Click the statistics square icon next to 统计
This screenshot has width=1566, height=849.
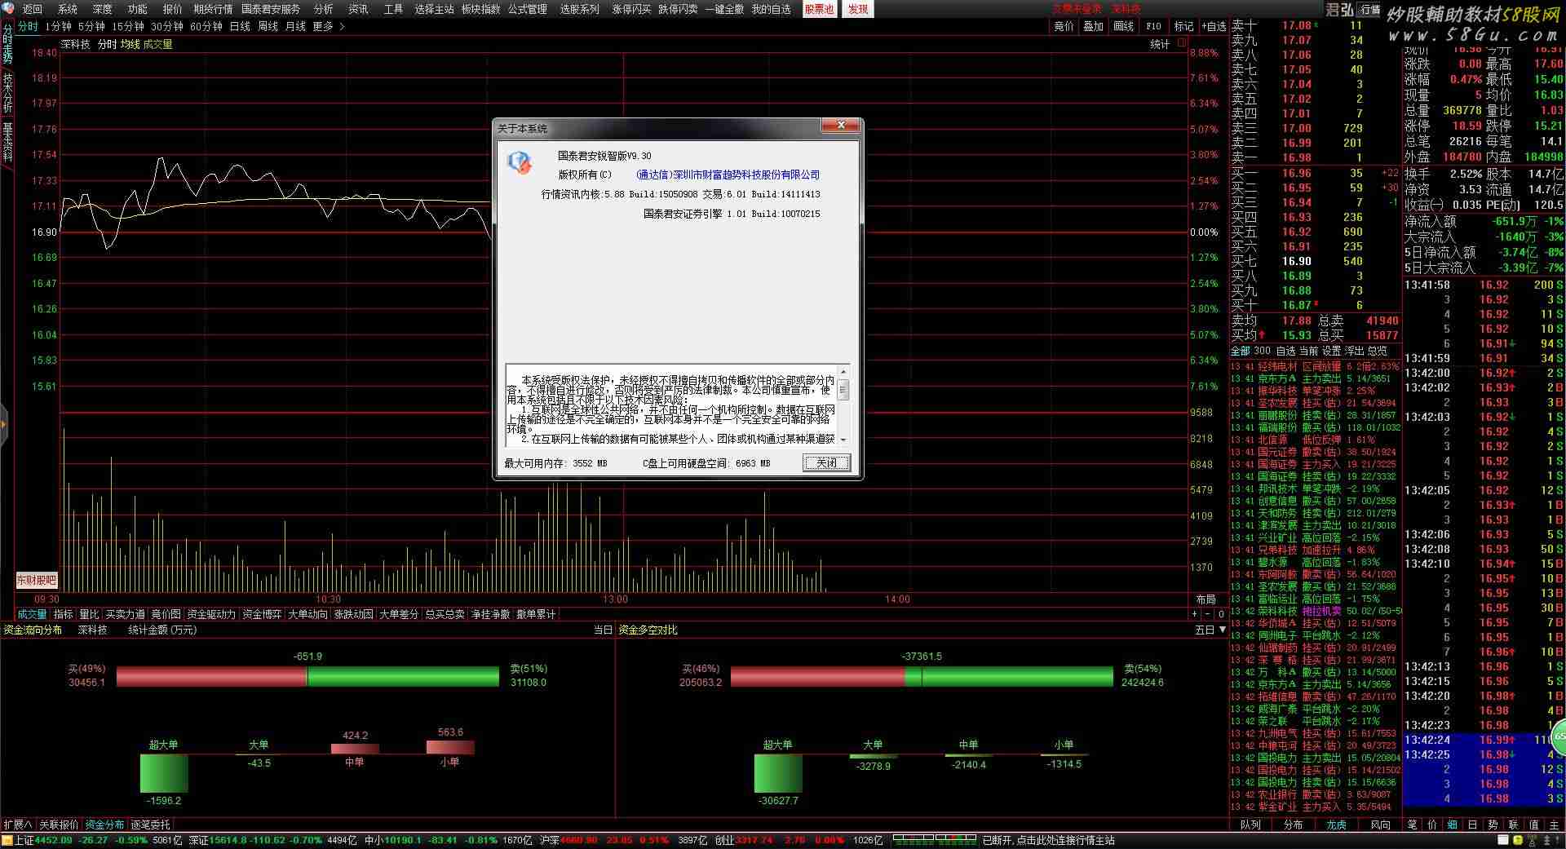point(1182,43)
